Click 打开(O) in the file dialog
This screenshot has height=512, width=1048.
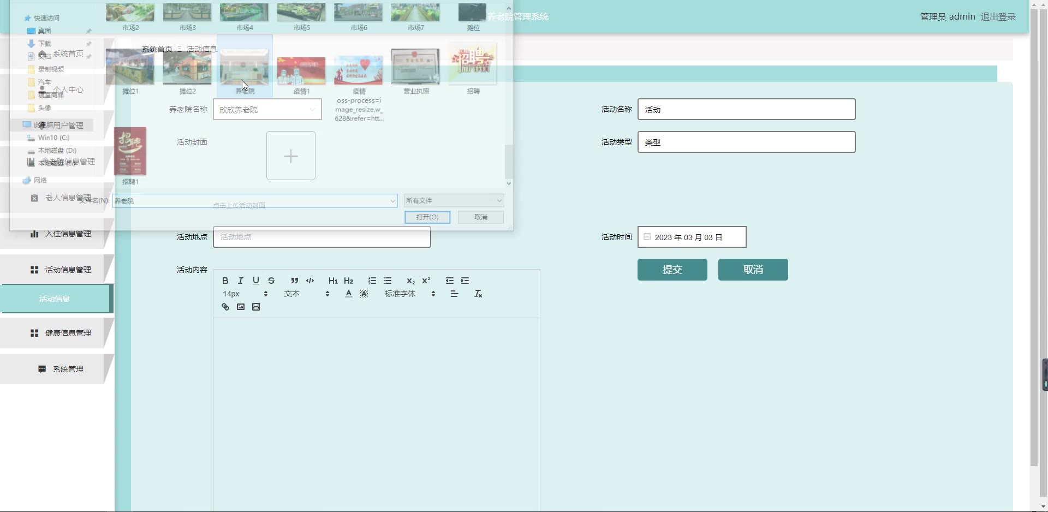pyautogui.click(x=427, y=217)
